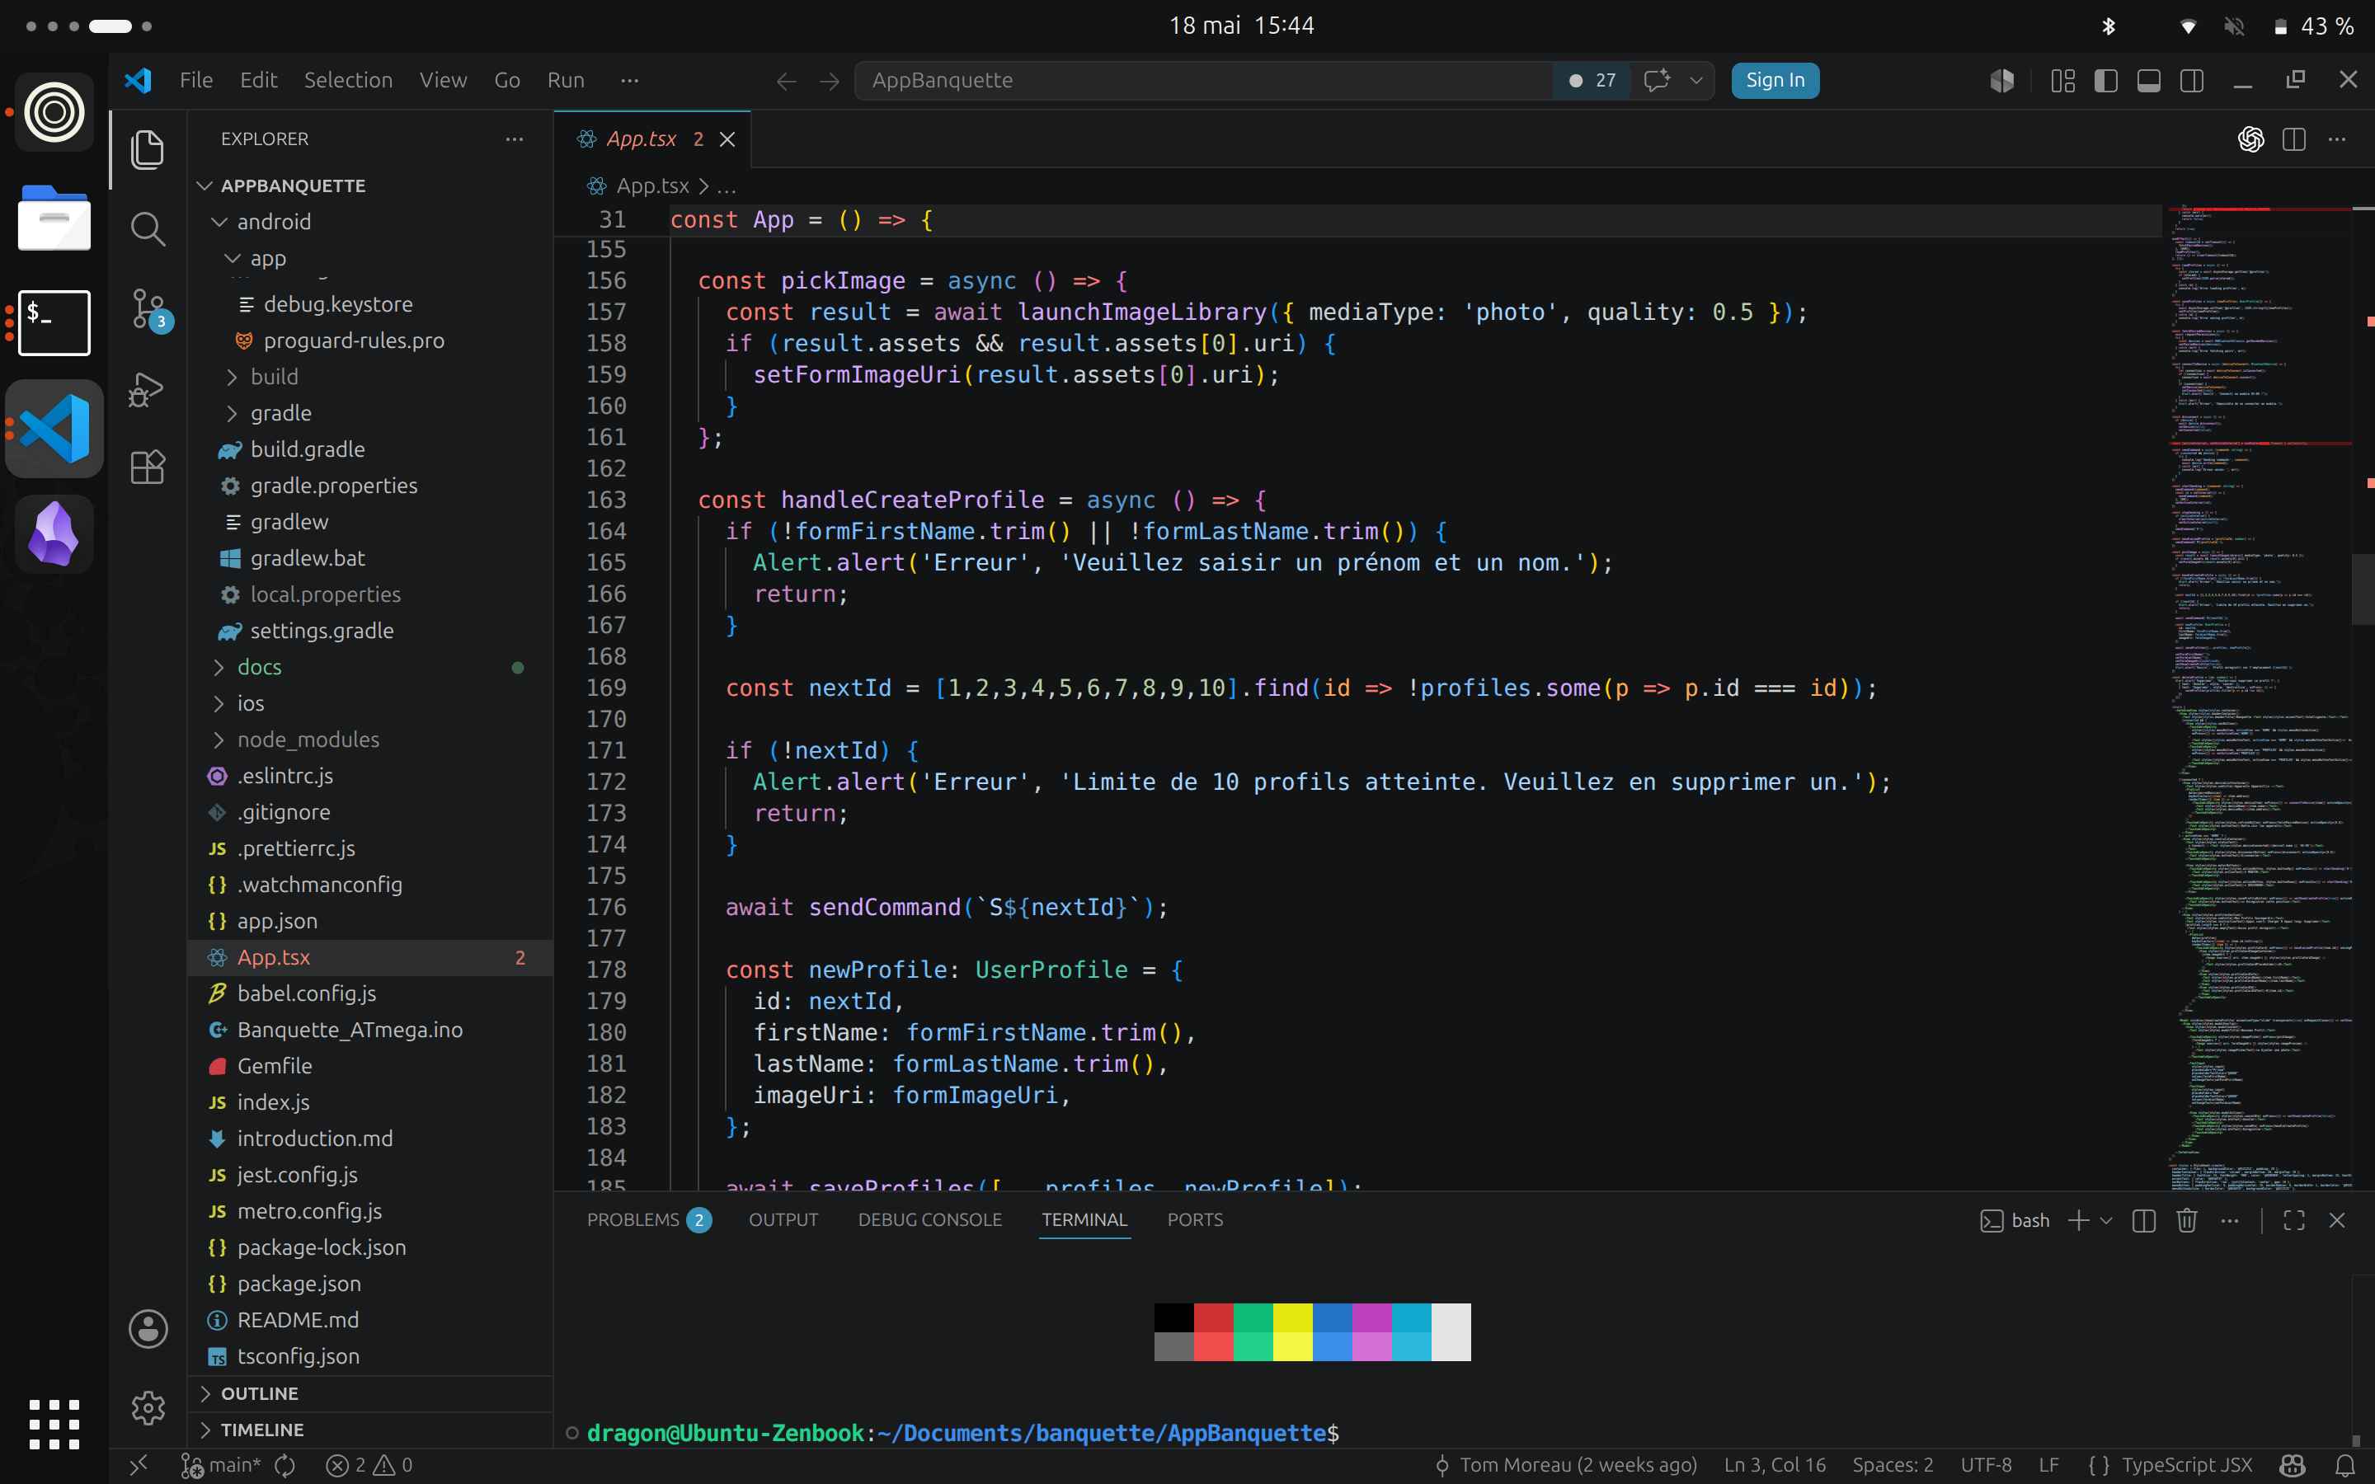Switch to the OUTPUT tab

pos(783,1220)
